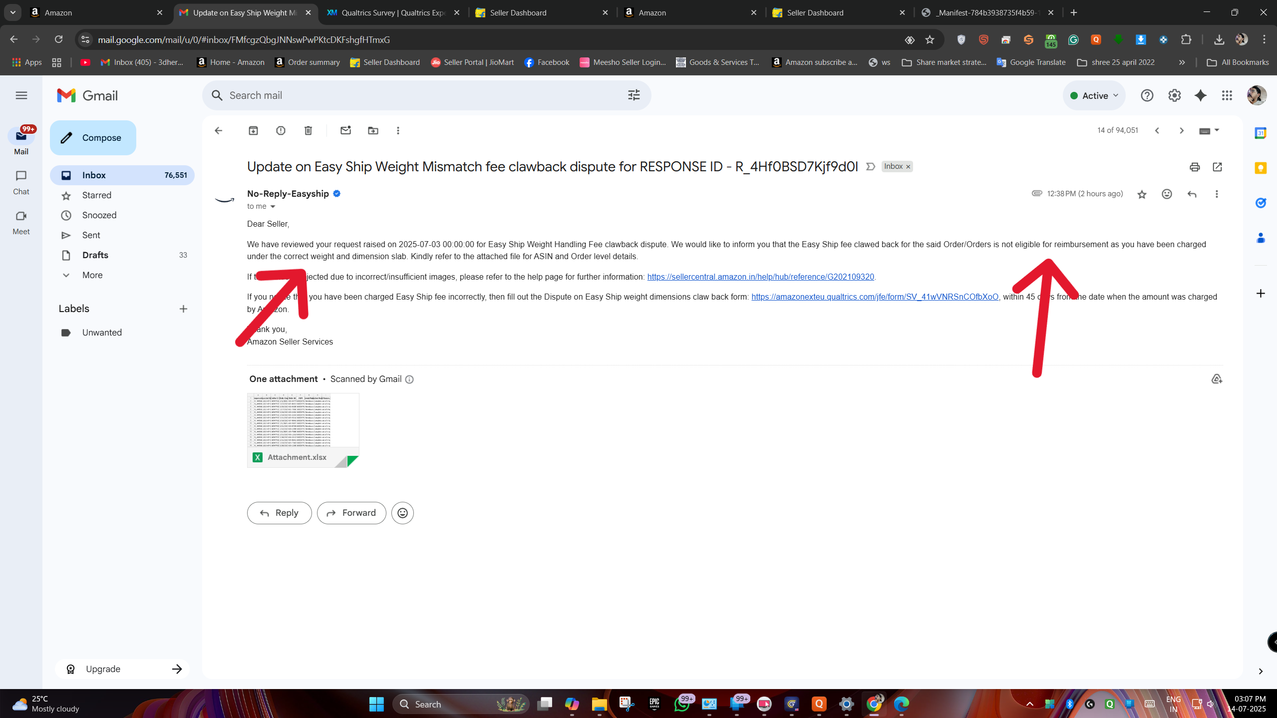The height and width of the screenshot is (718, 1277).
Task: Open the Drafts folder
Action: (122, 255)
